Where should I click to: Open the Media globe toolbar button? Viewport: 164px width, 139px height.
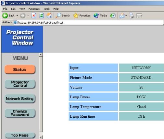[x=100, y=16]
